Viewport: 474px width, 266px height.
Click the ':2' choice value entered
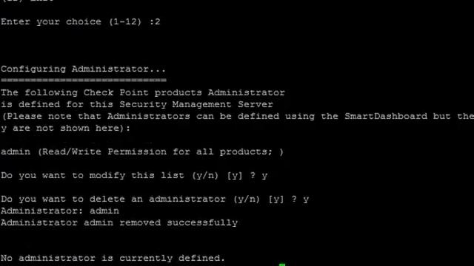point(155,21)
